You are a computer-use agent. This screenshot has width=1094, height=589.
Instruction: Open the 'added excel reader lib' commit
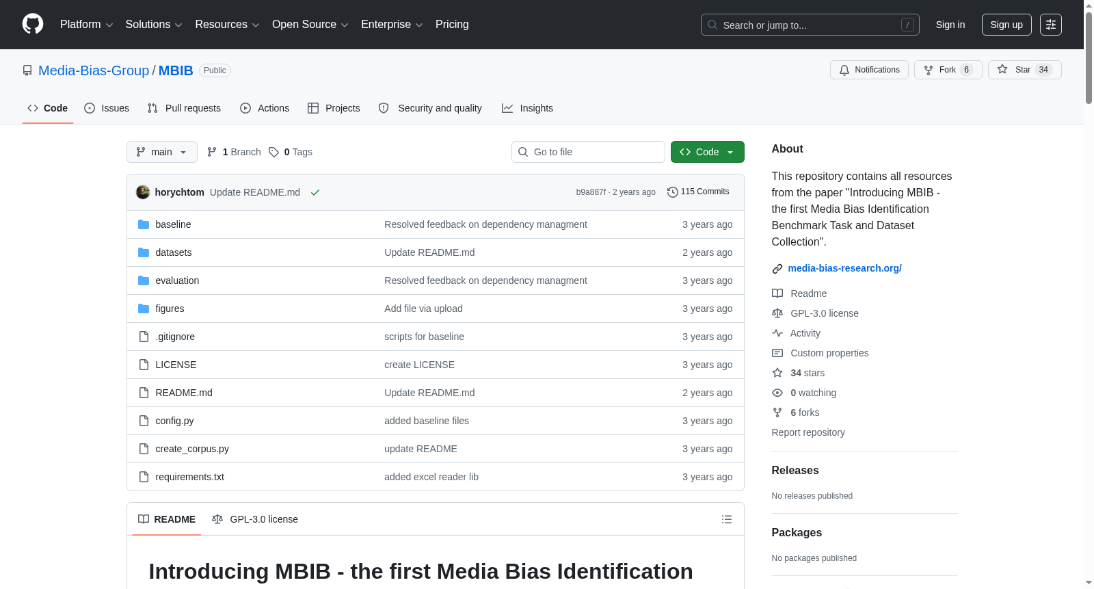431,477
